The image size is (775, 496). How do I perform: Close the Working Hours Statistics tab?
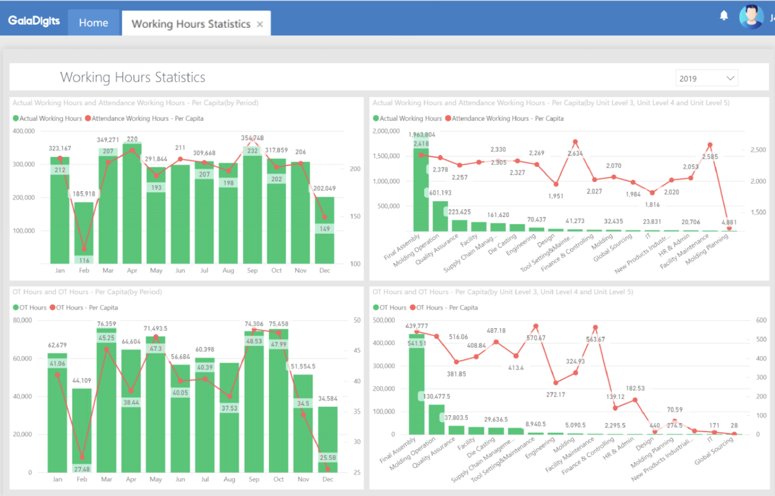click(x=259, y=24)
